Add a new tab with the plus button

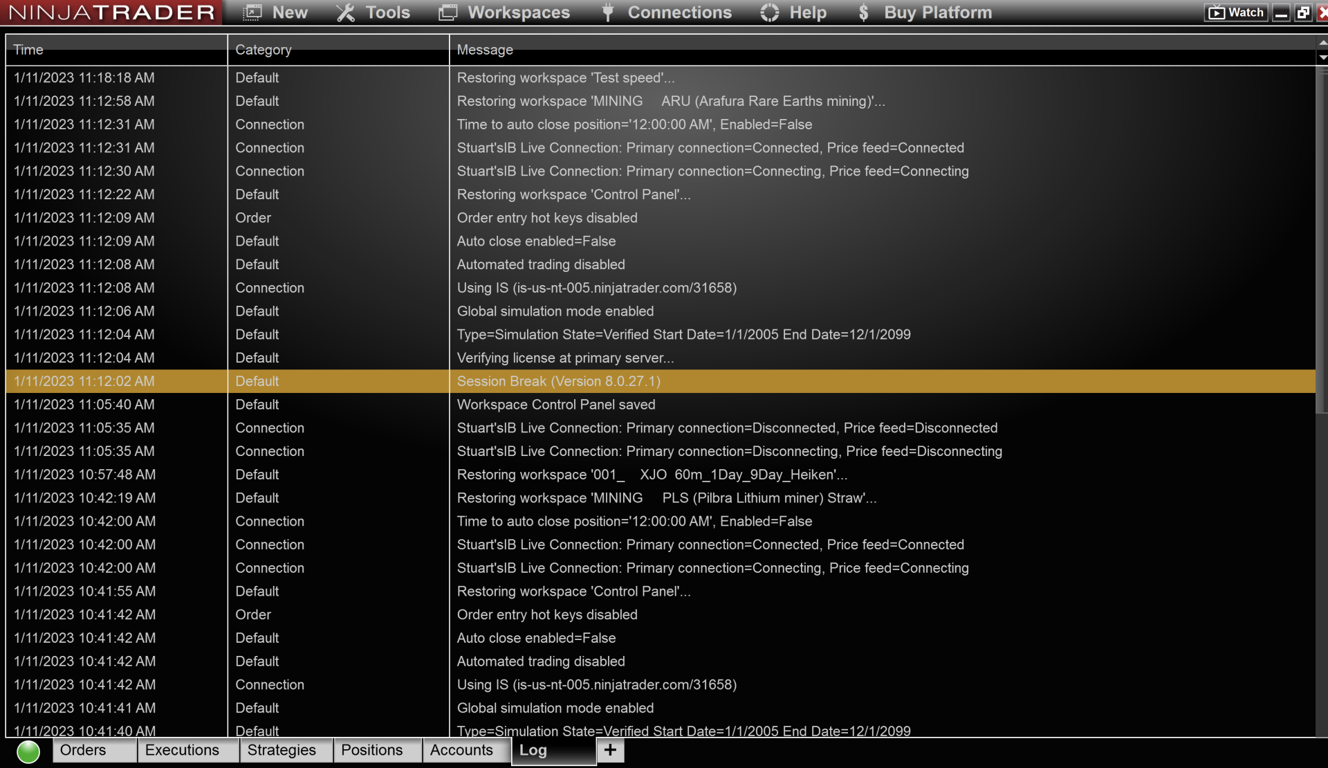click(x=609, y=750)
